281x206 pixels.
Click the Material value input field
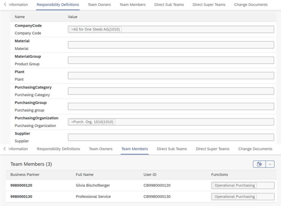pos(171,45)
